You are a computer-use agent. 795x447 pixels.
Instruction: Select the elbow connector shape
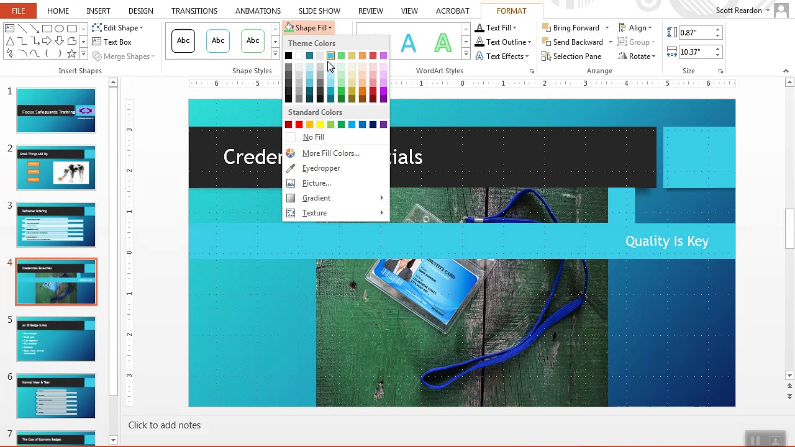coord(22,41)
